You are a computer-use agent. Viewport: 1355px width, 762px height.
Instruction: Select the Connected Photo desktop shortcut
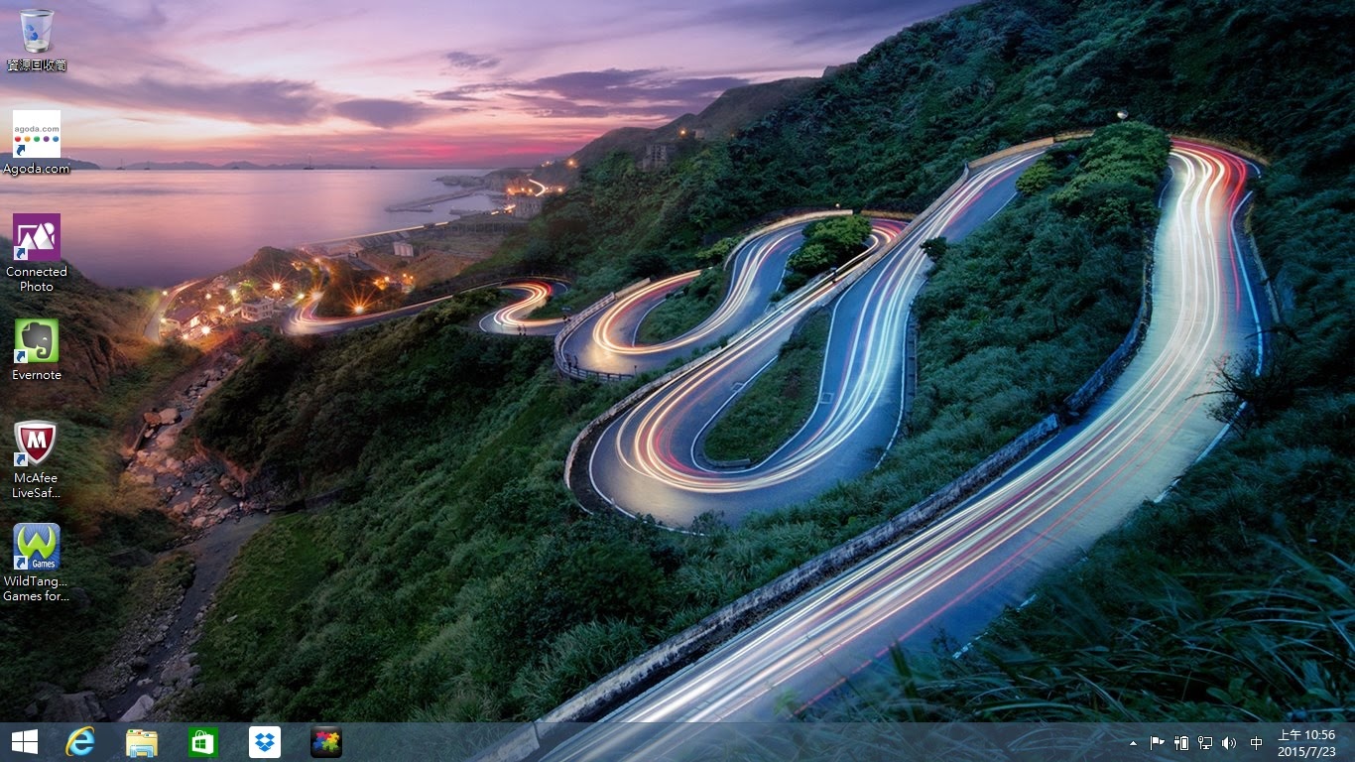click(37, 253)
